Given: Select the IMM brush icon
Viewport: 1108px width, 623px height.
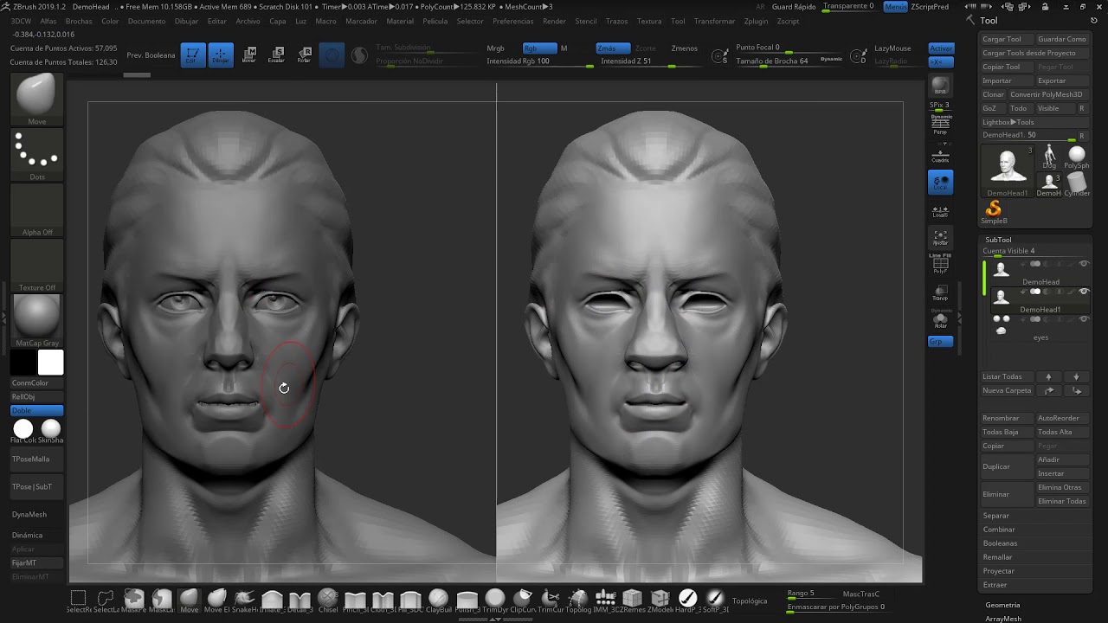Looking at the screenshot, I should 605,600.
